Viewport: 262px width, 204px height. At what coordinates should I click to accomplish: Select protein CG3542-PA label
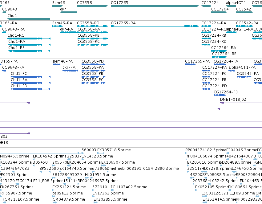tap(248, 74)
